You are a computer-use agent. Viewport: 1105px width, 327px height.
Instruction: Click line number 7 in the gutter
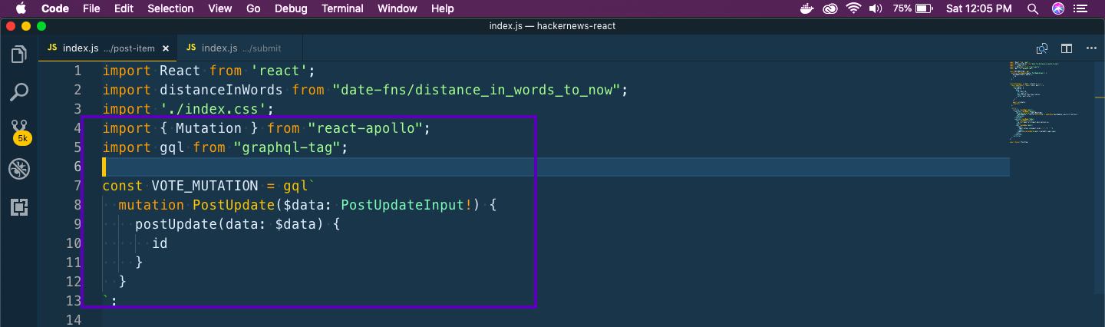pyautogui.click(x=78, y=186)
